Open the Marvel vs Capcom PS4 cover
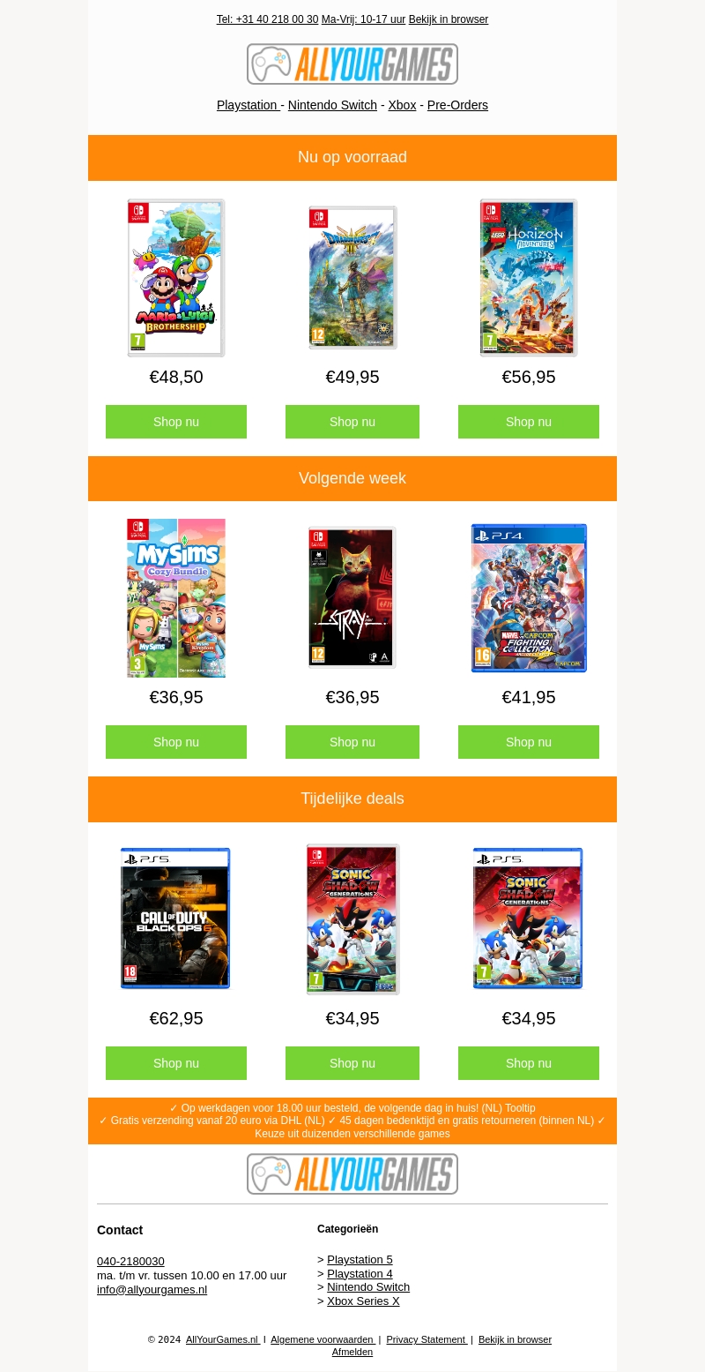Screen dimensions: 705x1372 click(x=529, y=598)
